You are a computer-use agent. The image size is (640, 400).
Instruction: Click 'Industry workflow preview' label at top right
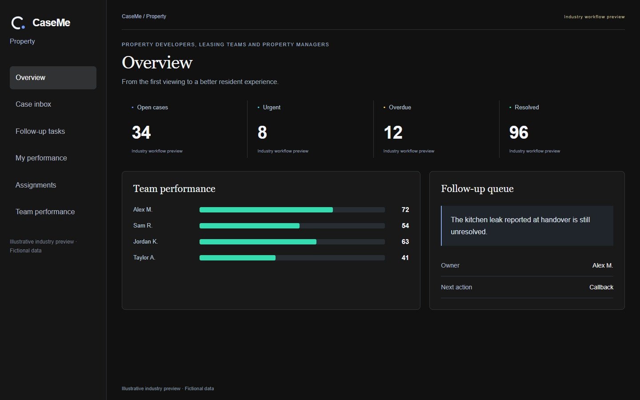[x=594, y=17]
